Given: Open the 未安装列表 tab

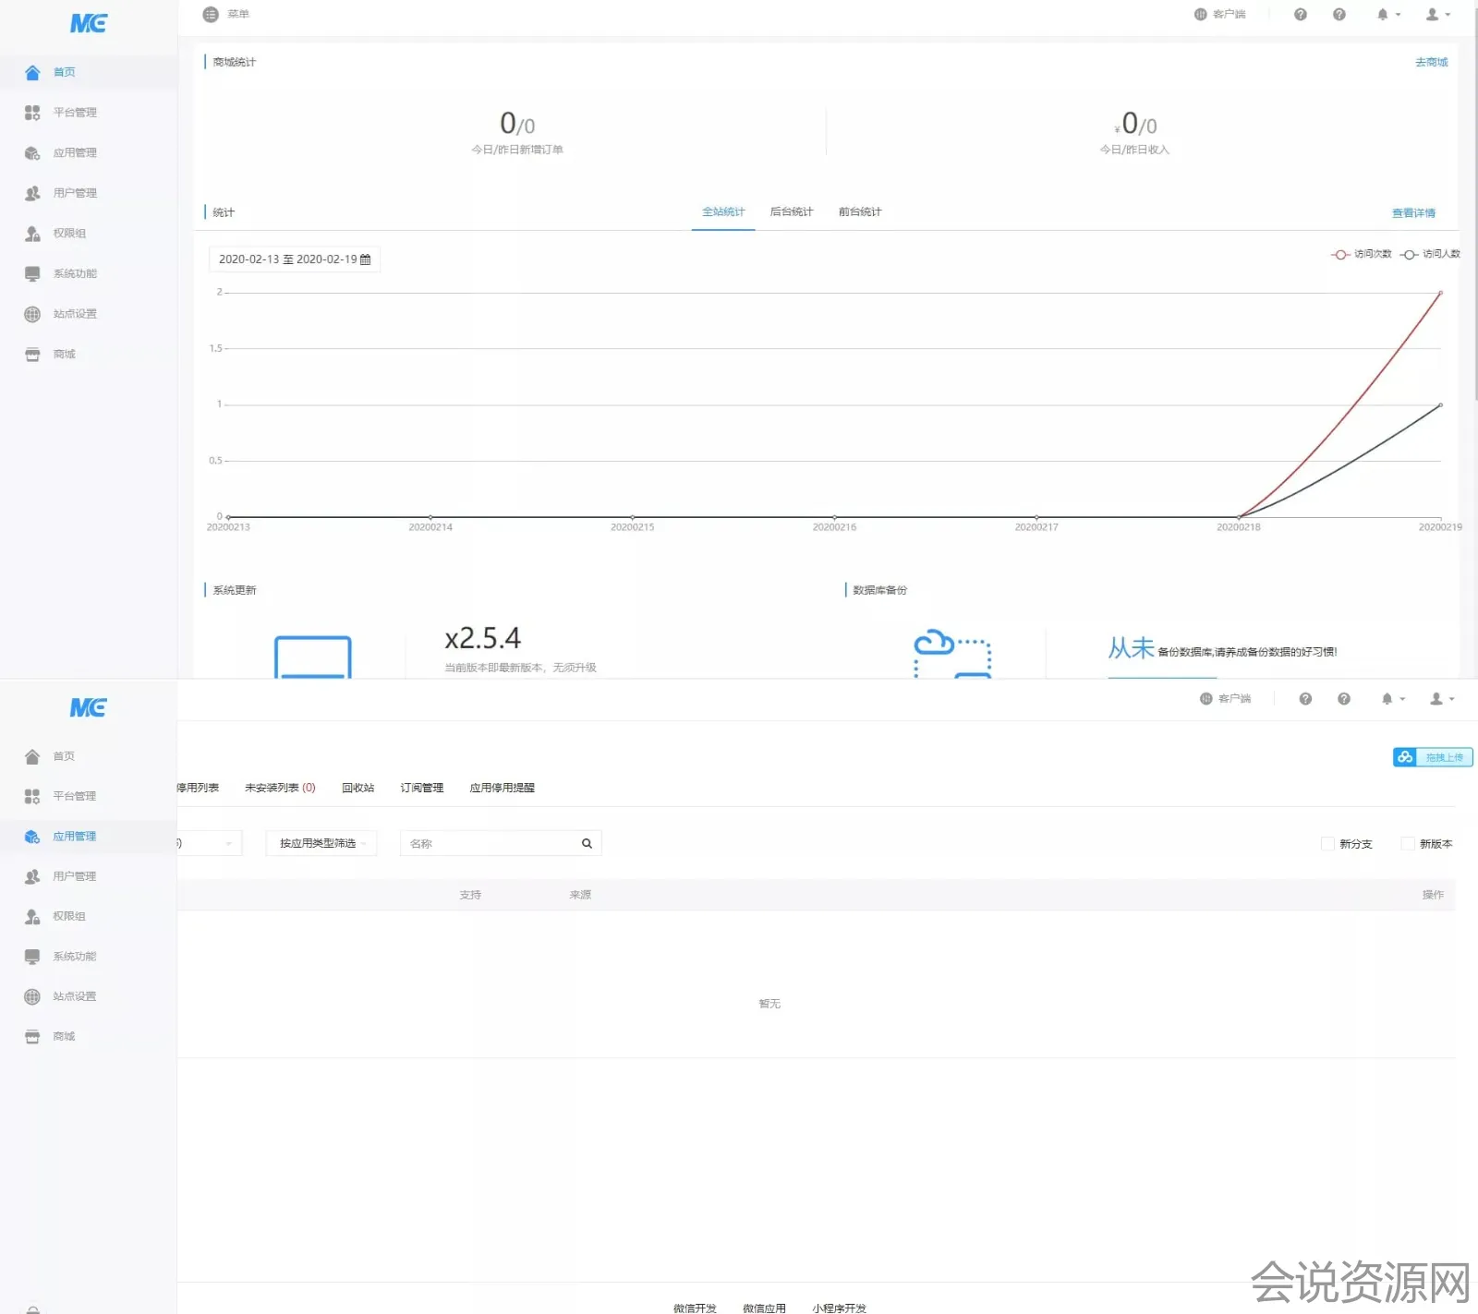Looking at the screenshot, I should click(279, 788).
